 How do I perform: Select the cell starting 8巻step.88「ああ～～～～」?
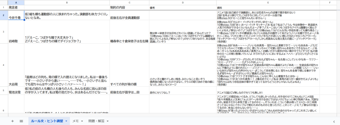point(268,65)
